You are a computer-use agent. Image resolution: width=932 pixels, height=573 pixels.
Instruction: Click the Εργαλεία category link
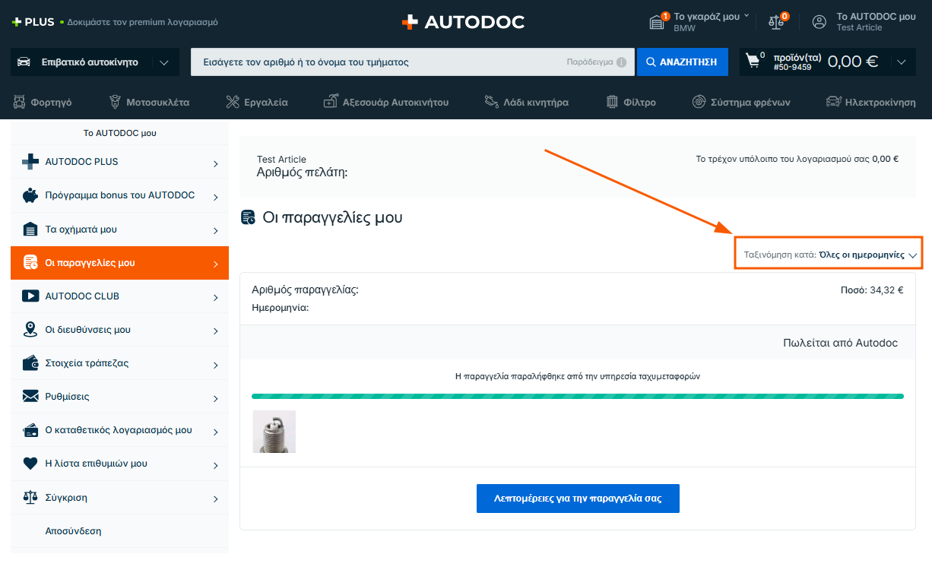265,102
